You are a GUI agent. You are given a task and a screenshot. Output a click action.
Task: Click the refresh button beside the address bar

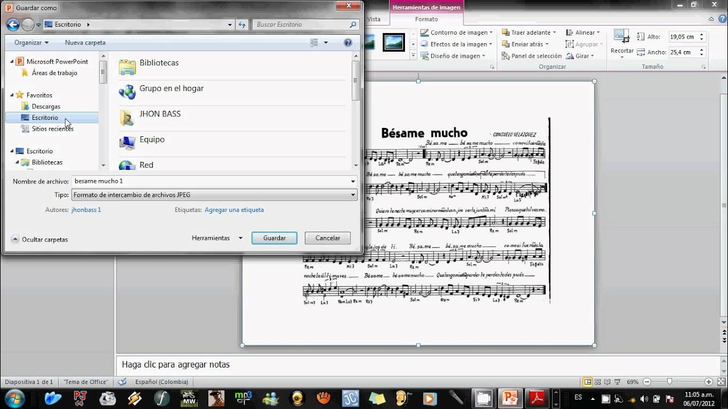point(242,24)
